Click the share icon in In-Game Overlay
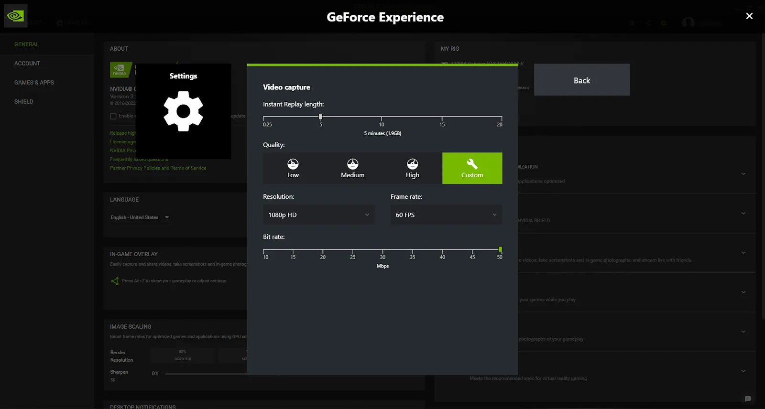The height and width of the screenshot is (409, 765). tap(115, 281)
